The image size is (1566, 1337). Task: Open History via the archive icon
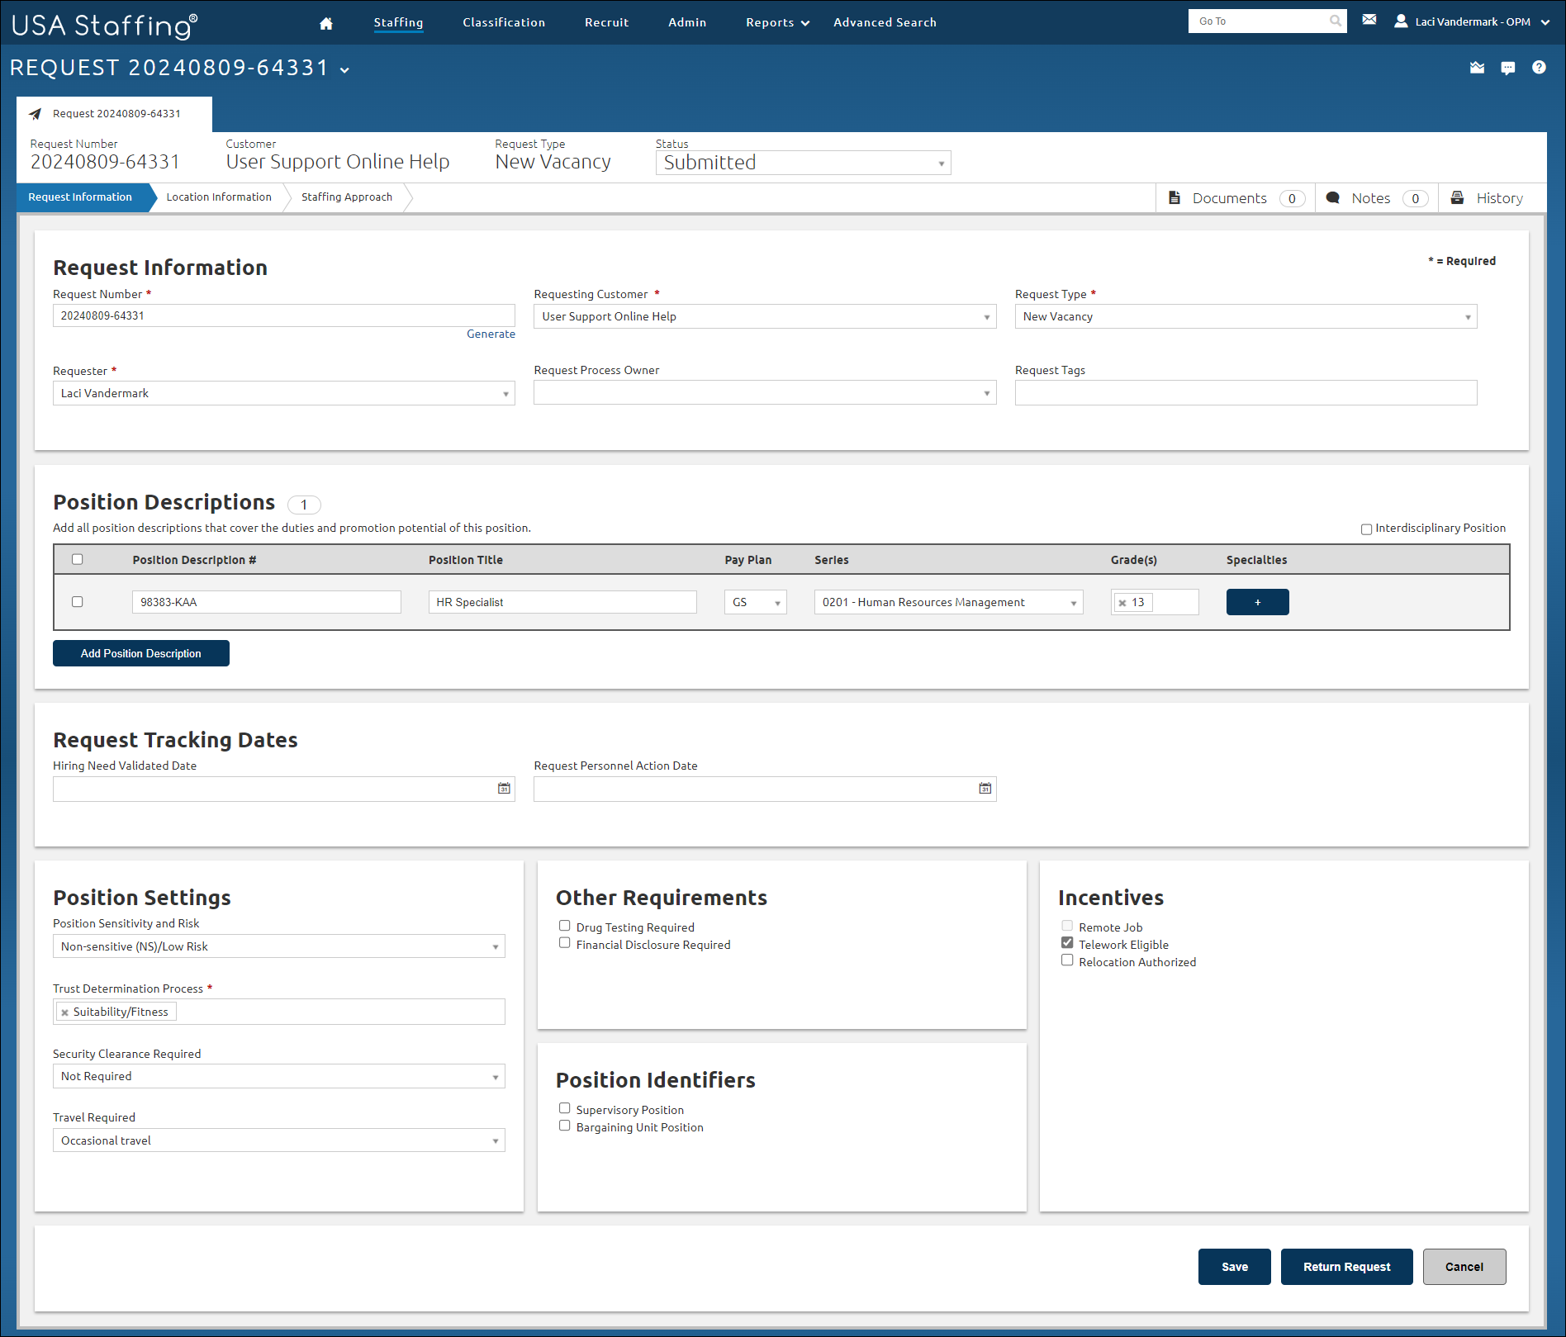tap(1458, 197)
